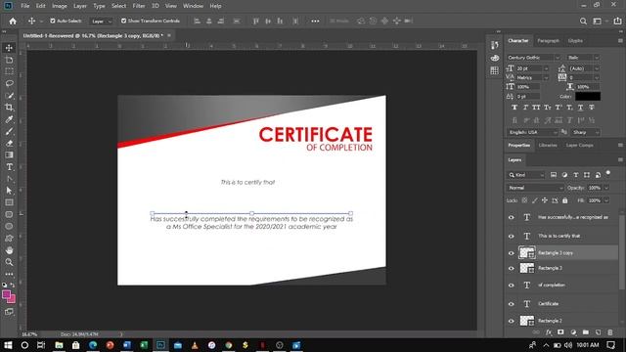This screenshot has height=352, width=626.
Task: Select the Path Selection tool
Action: coord(9,191)
